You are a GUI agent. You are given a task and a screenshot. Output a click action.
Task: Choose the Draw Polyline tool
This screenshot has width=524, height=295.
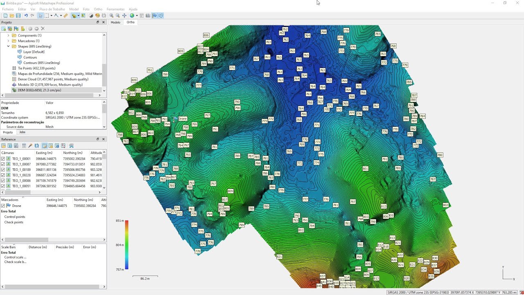click(56, 16)
